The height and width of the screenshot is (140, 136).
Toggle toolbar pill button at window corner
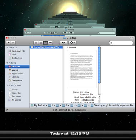(131, 38)
